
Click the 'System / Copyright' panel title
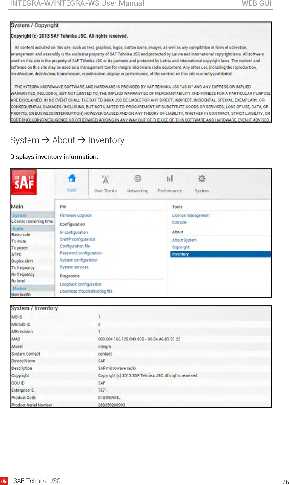[34, 25]
